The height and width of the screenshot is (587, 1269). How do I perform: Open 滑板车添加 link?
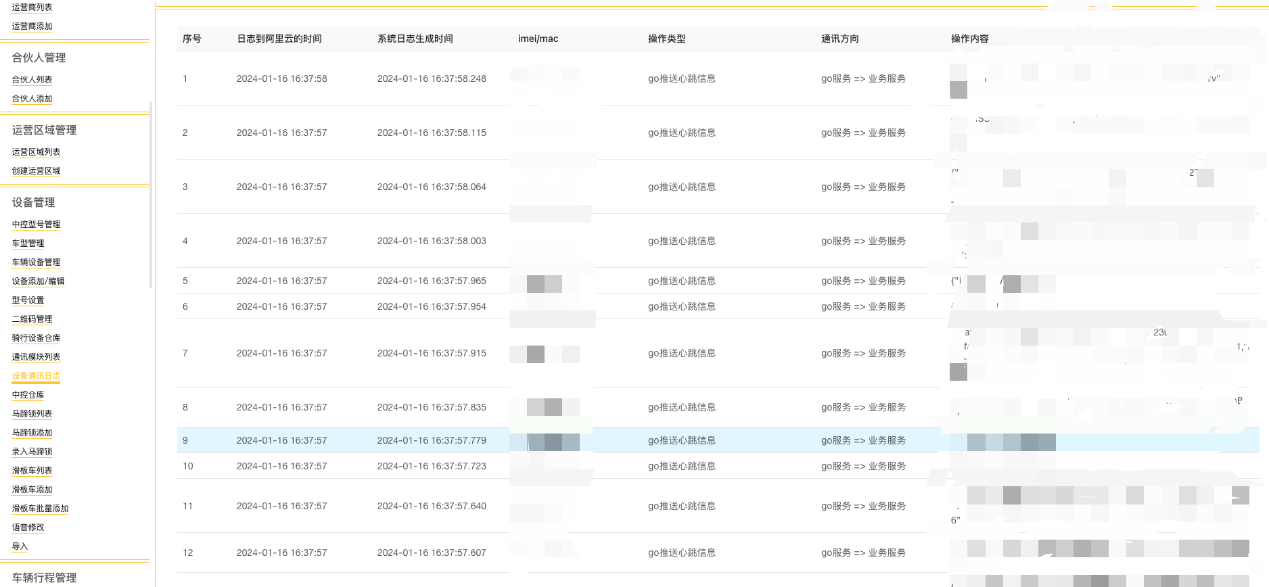coord(32,490)
